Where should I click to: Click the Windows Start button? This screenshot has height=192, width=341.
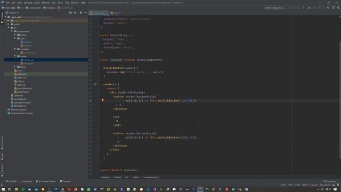(3, 189)
